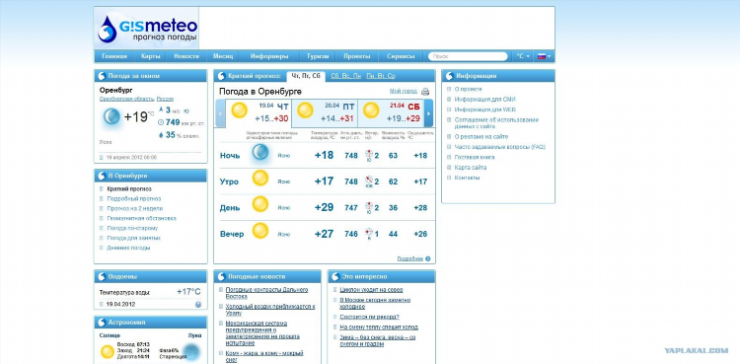Open the На смену теплу спешит холод article

pos(379,327)
